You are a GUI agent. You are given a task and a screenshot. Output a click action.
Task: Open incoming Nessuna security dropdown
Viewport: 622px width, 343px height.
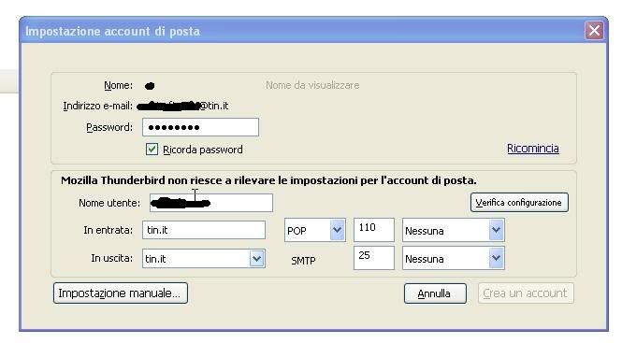point(453,230)
